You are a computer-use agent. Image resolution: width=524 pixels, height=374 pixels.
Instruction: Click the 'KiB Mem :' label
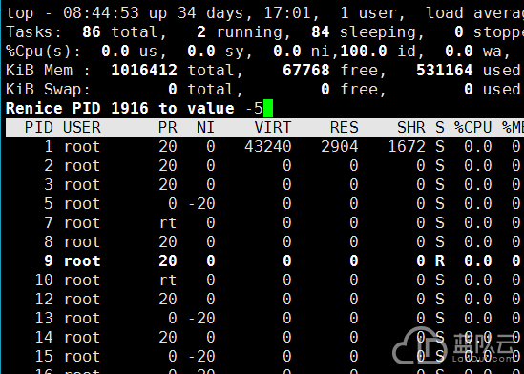[49, 71]
